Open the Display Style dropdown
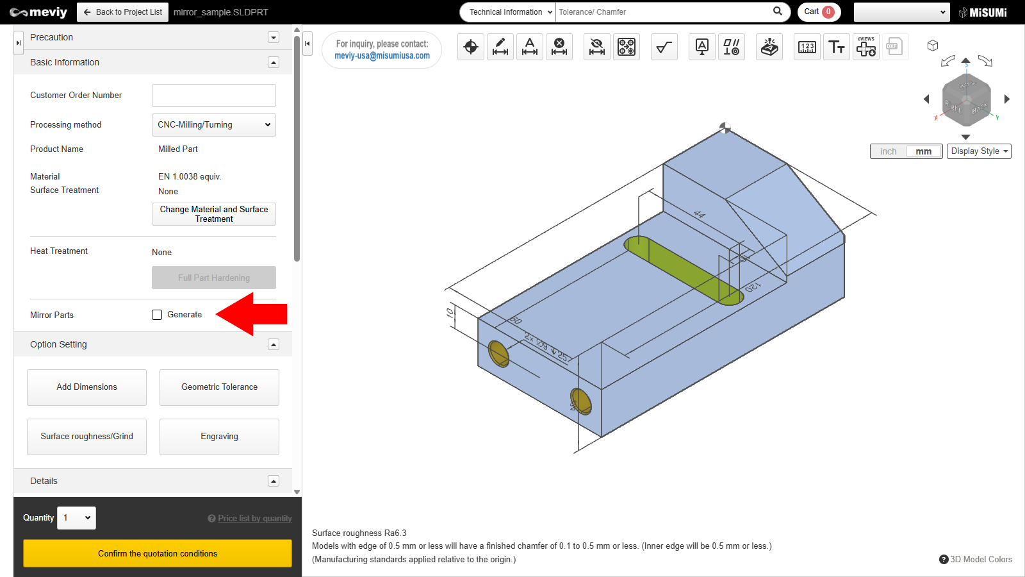Screen dimensions: 1025x577 point(979,151)
